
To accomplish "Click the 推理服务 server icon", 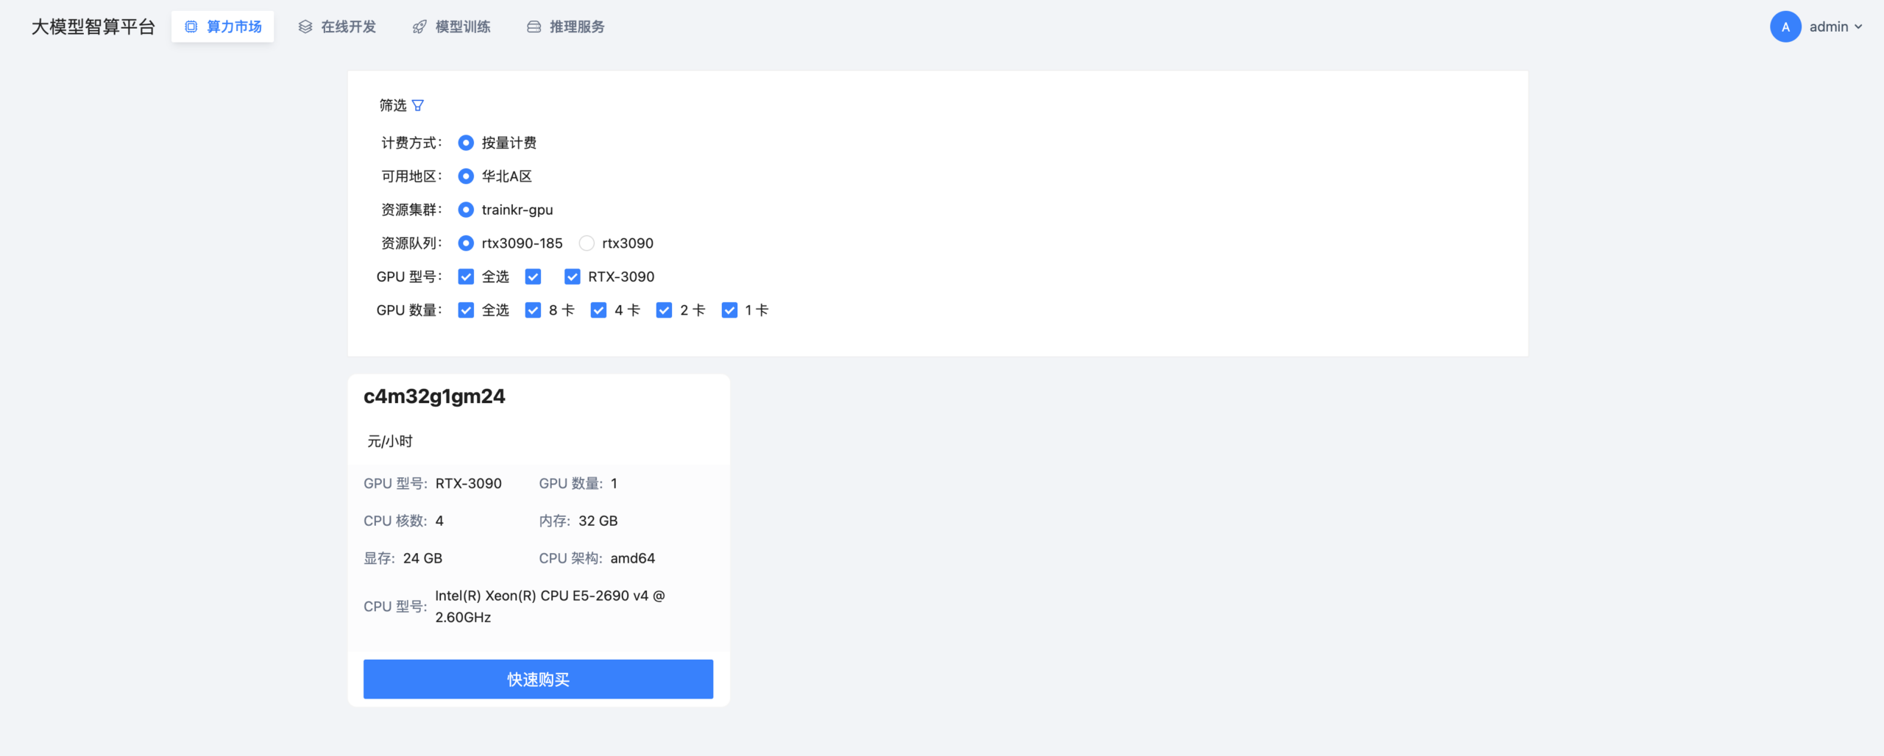I will [x=534, y=26].
